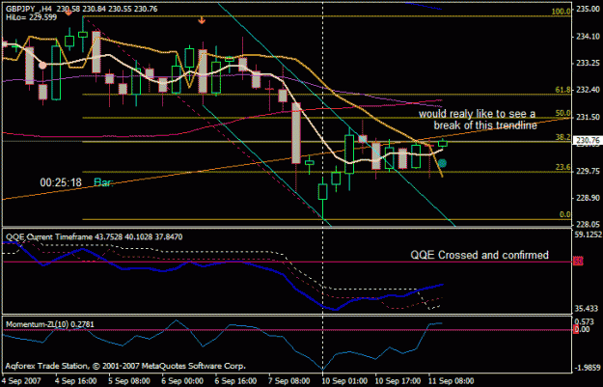Click the orange down arrow below the 100.0 Fibonacci line
The image size is (603, 387).
pyautogui.click(x=202, y=20)
